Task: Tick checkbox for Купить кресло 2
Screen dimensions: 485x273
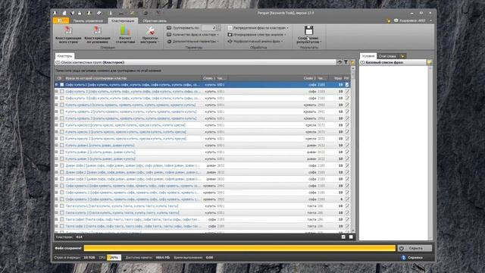Action: pos(62,132)
